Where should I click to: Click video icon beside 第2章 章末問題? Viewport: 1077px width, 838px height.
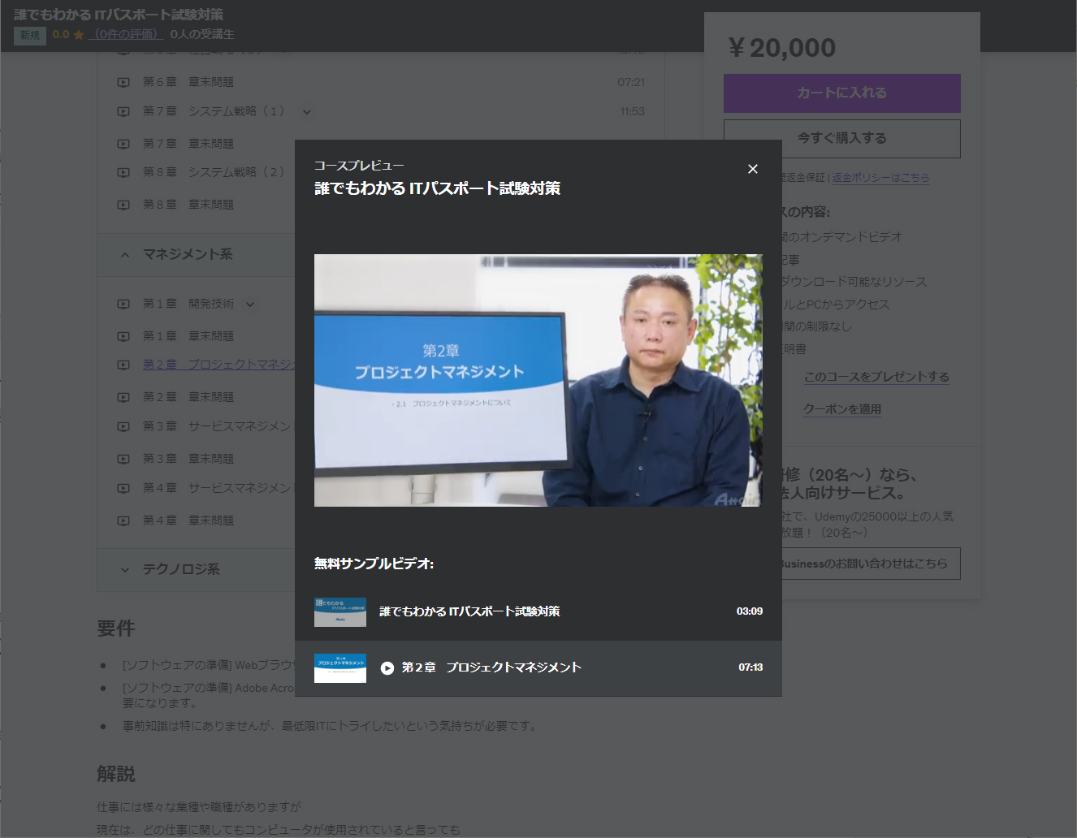[123, 397]
